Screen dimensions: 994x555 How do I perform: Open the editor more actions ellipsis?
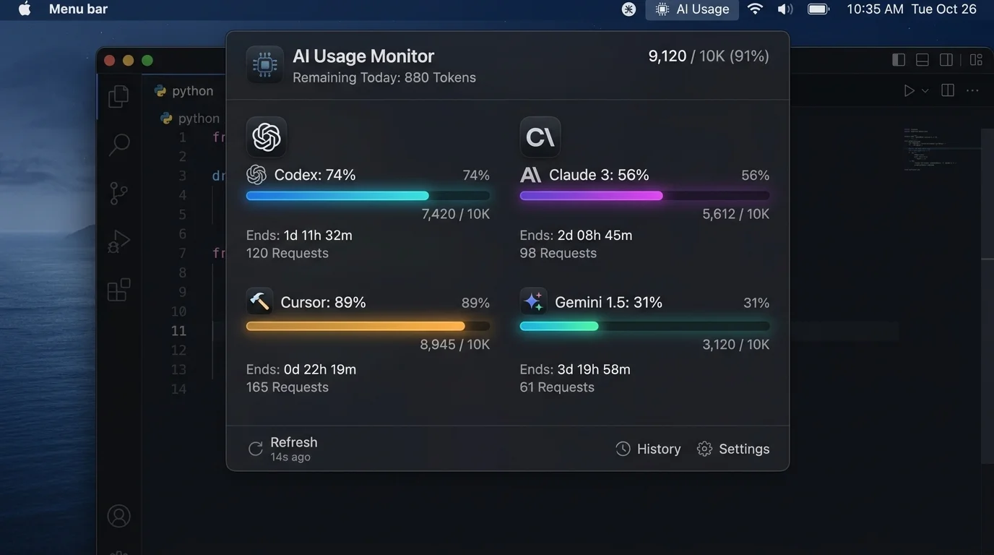click(972, 91)
